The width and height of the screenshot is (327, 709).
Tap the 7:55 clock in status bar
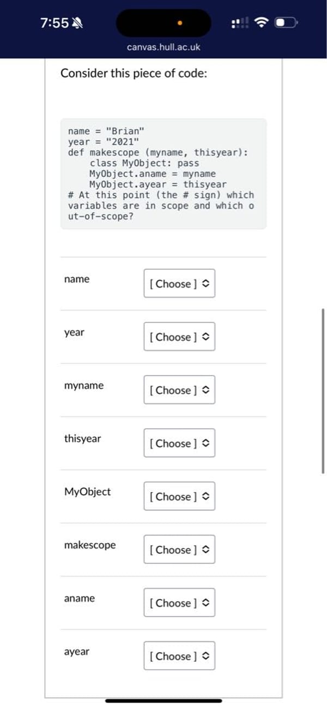[x=55, y=23]
